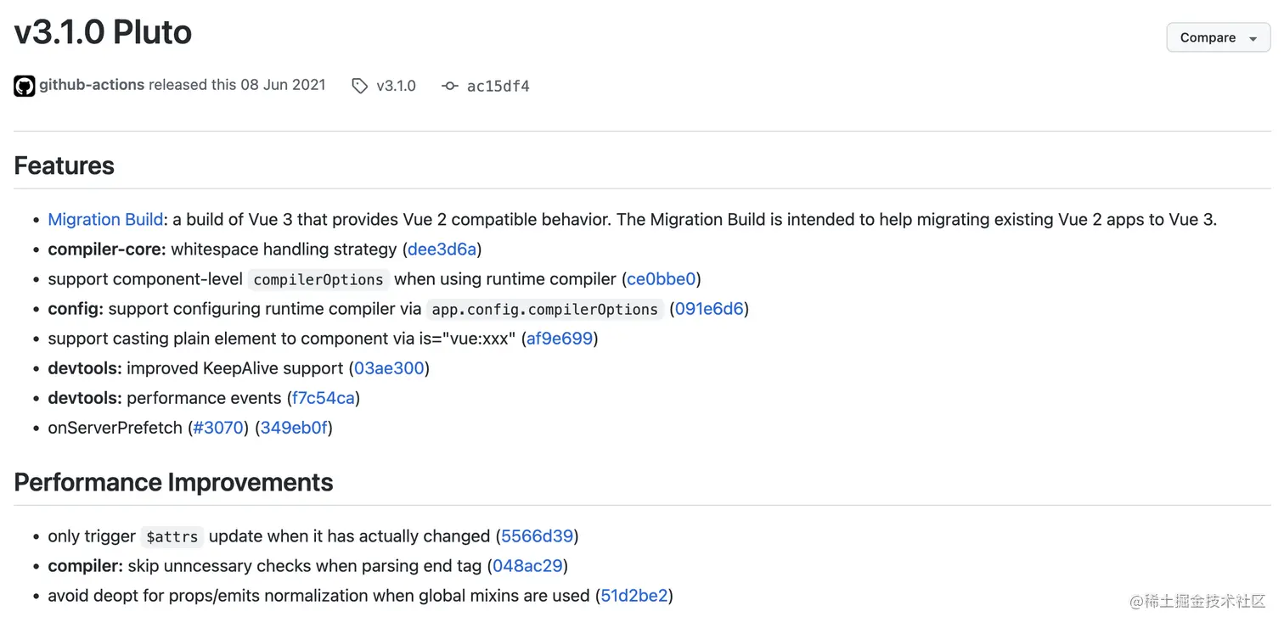Image resolution: width=1284 pixels, height=628 pixels.
Task: View commit 349eb0f for onServerPrefetch
Action: [294, 428]
